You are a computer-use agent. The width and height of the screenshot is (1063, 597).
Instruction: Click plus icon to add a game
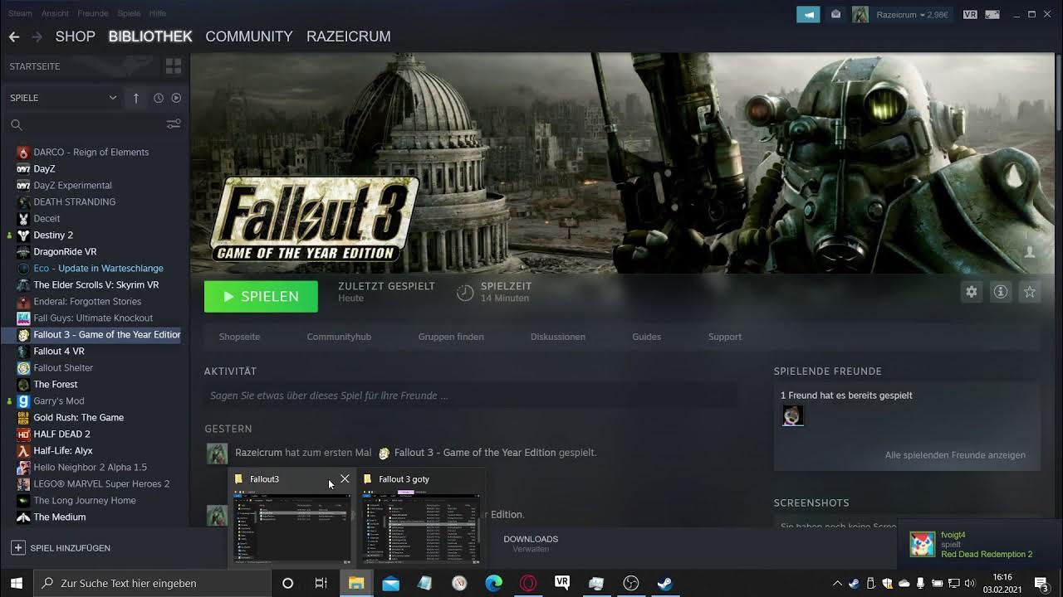tap(17, 548)
